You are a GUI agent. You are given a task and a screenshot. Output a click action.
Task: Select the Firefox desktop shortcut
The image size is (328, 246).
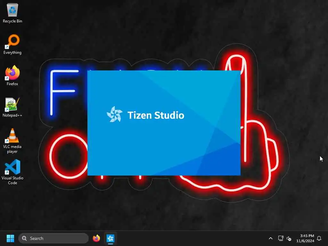coord(12,76)
